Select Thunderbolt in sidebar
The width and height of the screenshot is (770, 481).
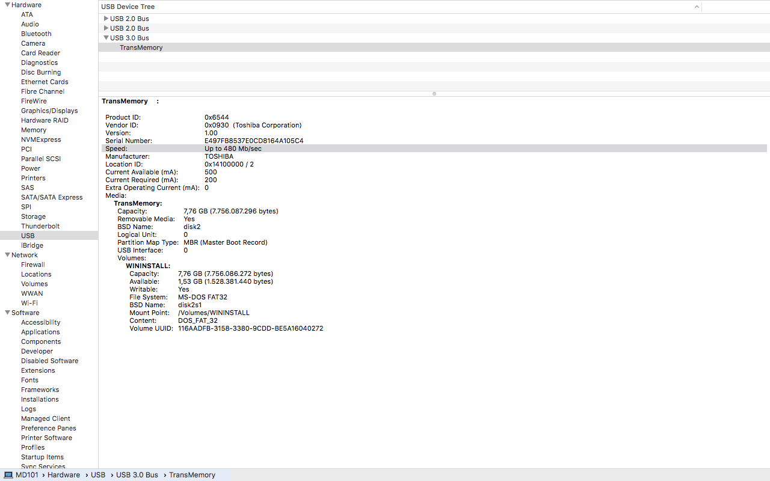coord(40,226)
